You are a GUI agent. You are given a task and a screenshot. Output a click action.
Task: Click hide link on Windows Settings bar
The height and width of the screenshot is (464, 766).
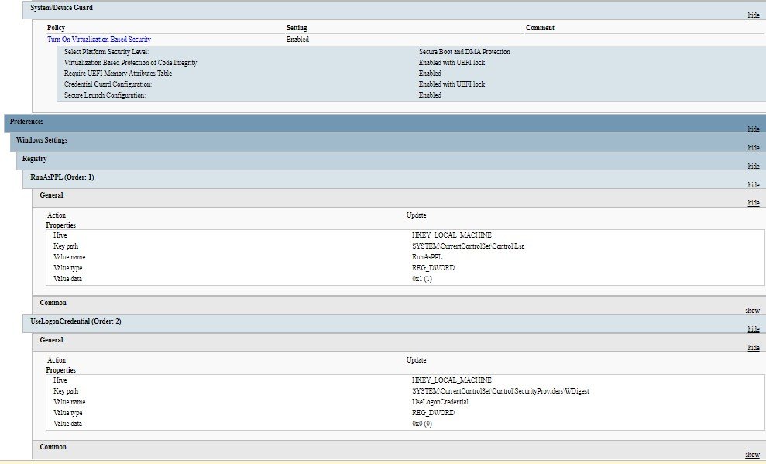point(754,147)
